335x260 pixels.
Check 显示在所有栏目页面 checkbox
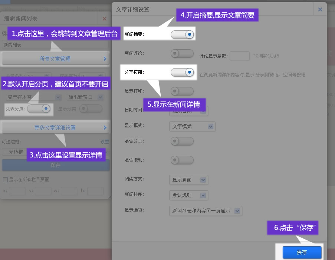5,180
